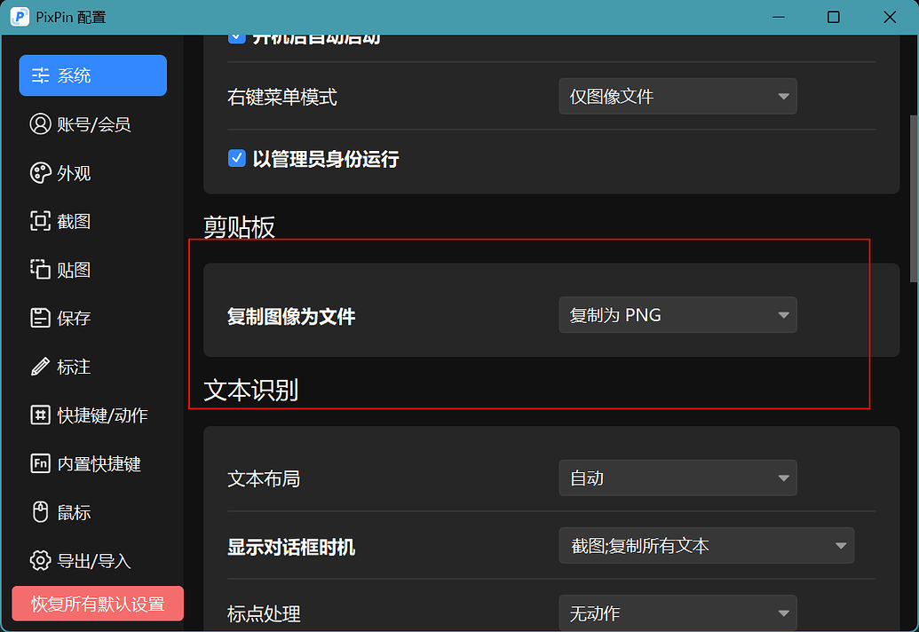Open the 右键菜单模式 dropdown
This screenshot has width=919, height=632.
tap(677, 96)
